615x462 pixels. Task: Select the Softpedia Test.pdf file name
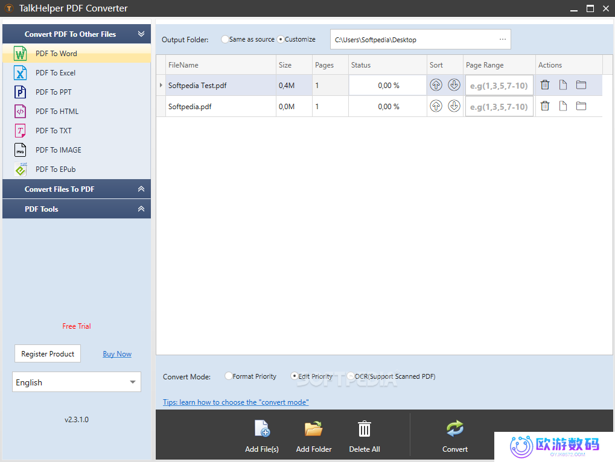click(x=197, y=86)
